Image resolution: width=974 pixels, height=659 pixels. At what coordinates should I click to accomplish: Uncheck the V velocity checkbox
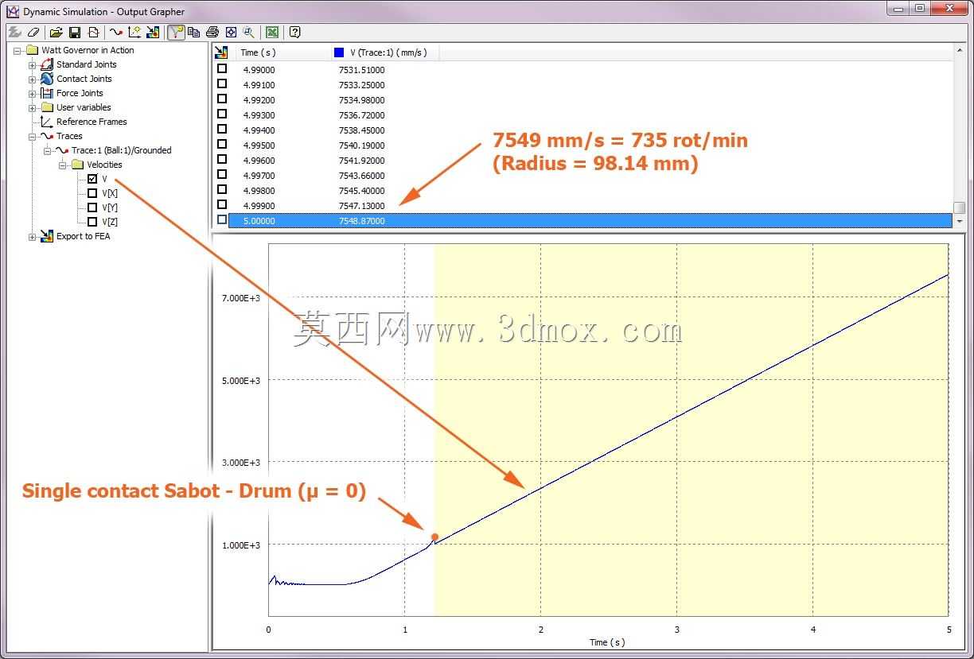pyautogui.click(x=92, y=179)
